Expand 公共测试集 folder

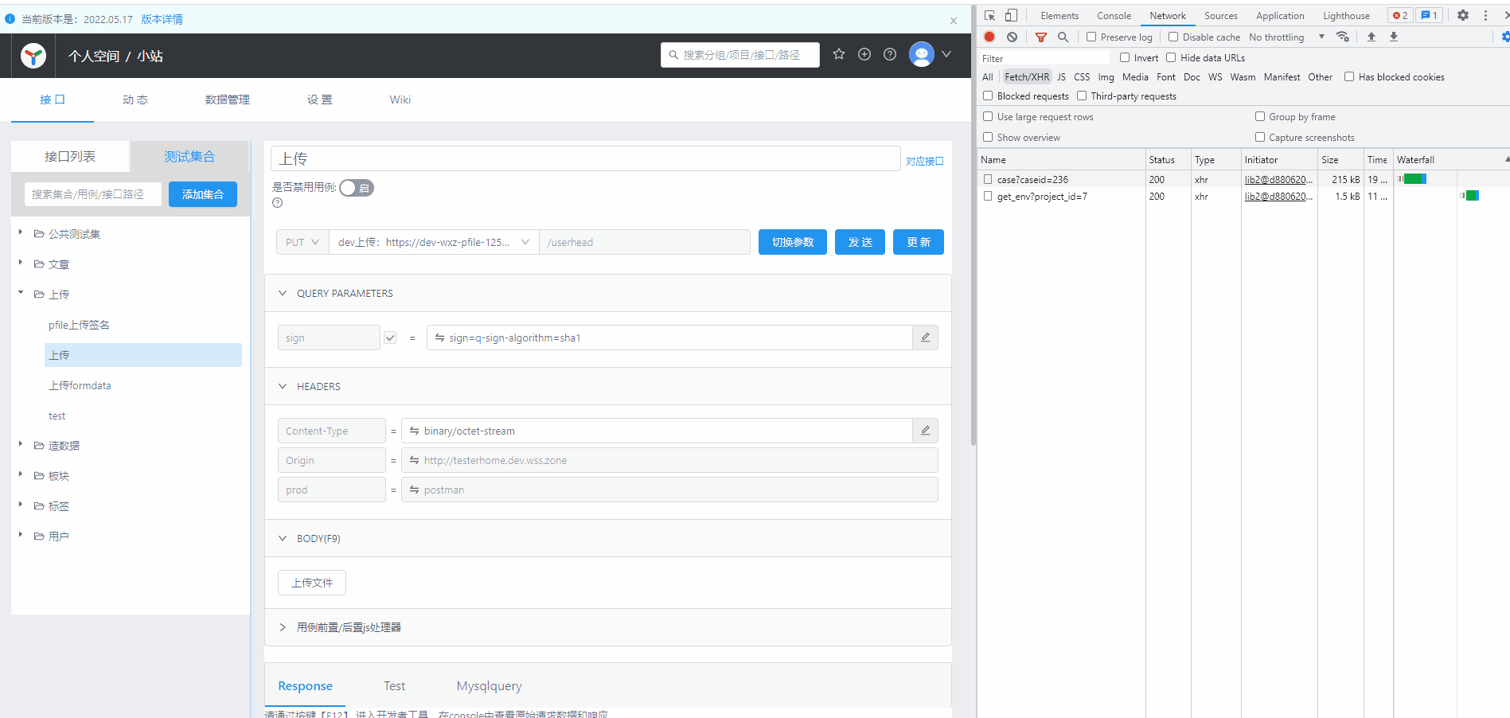pos(21,233)
